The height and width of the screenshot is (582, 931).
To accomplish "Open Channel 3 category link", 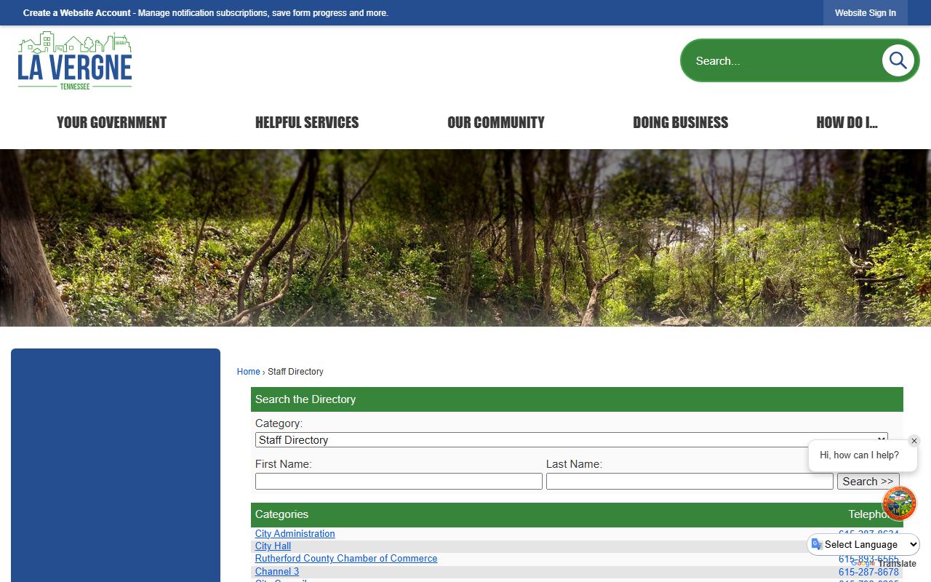I will point(277,572).
